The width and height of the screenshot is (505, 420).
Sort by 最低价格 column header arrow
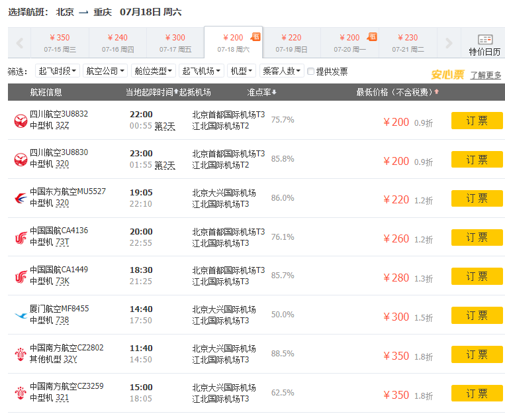pyautogui.click(x=437, y=92)
